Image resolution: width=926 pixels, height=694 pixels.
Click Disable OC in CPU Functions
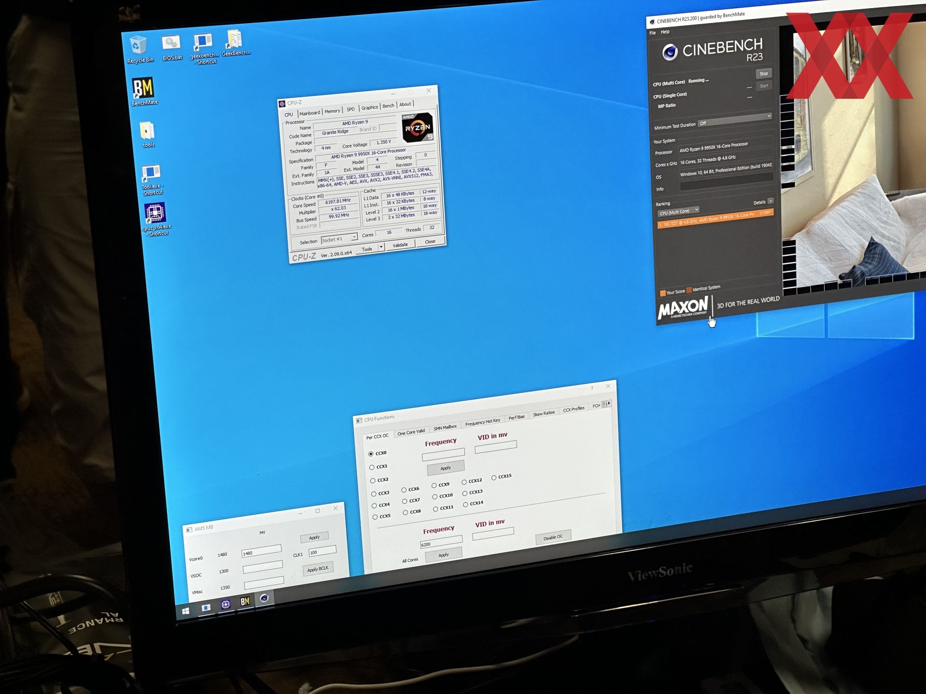point(553,537)
